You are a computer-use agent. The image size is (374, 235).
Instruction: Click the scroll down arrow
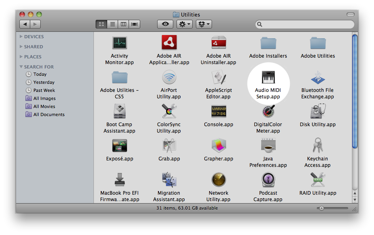[x=355, y=200]
